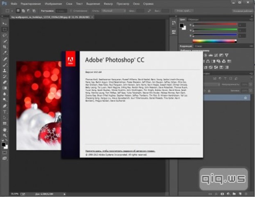
Task: Click the trash icon in Layers panel
Action: tap(246, 194)
